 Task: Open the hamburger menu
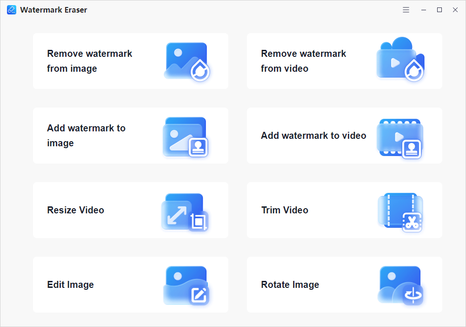(406, 9)
